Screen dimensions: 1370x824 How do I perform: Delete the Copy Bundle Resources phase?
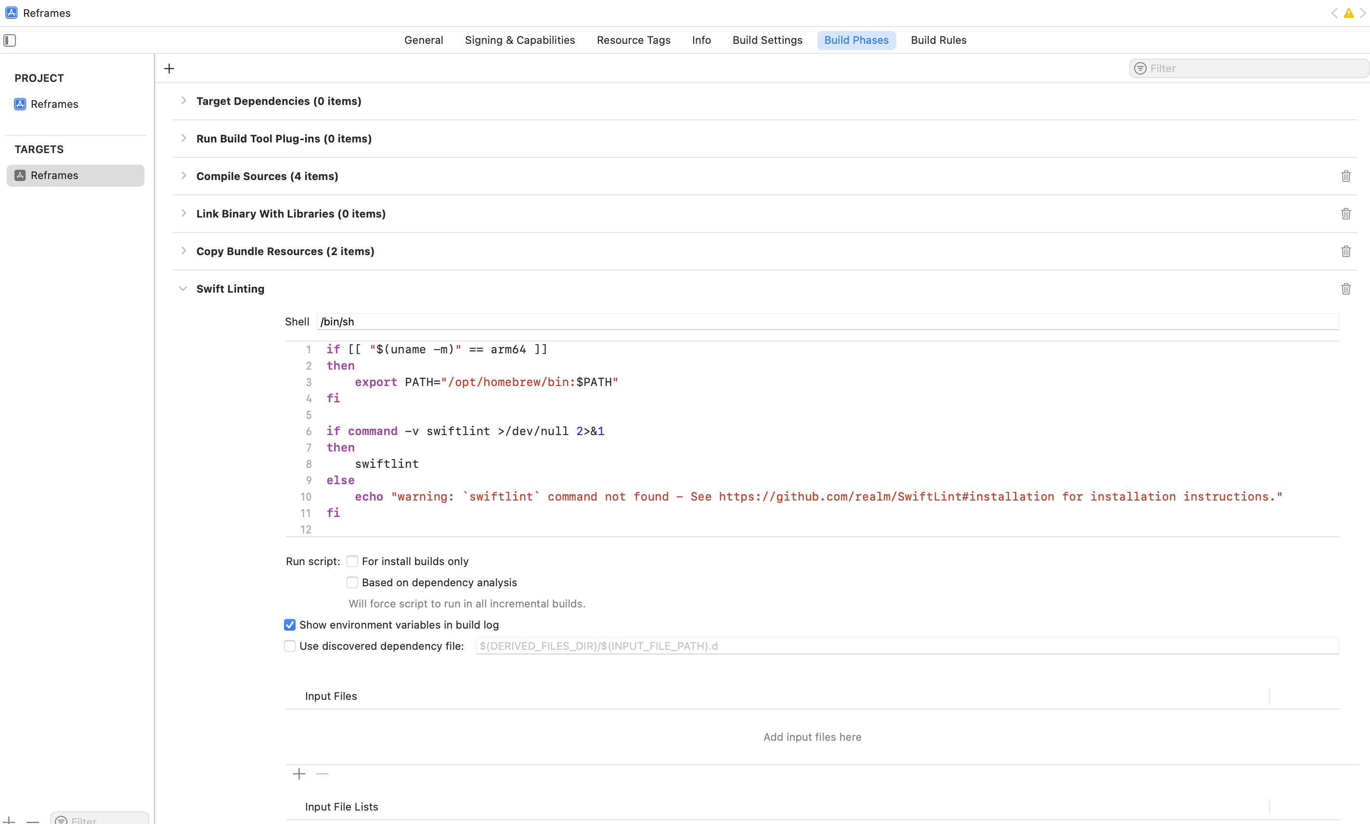click(x=1345, y=251)
